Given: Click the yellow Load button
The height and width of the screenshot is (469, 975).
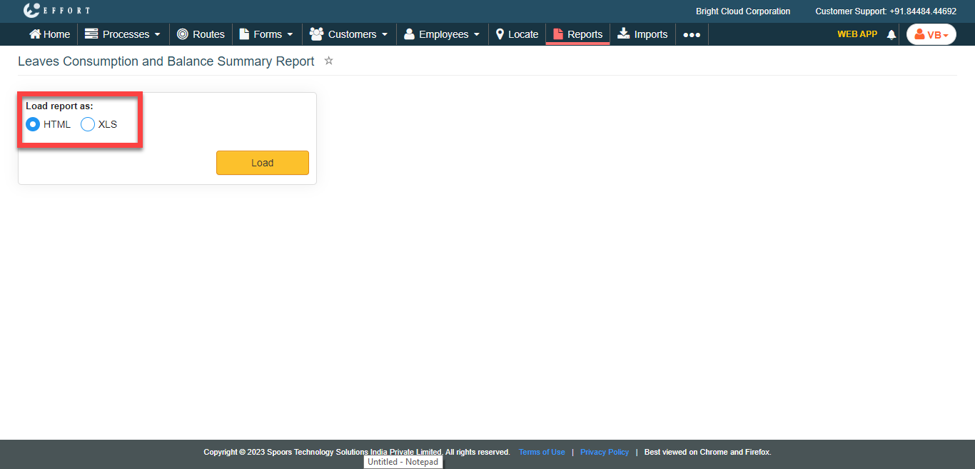Looking at the screenshot, I should [262, 163].
